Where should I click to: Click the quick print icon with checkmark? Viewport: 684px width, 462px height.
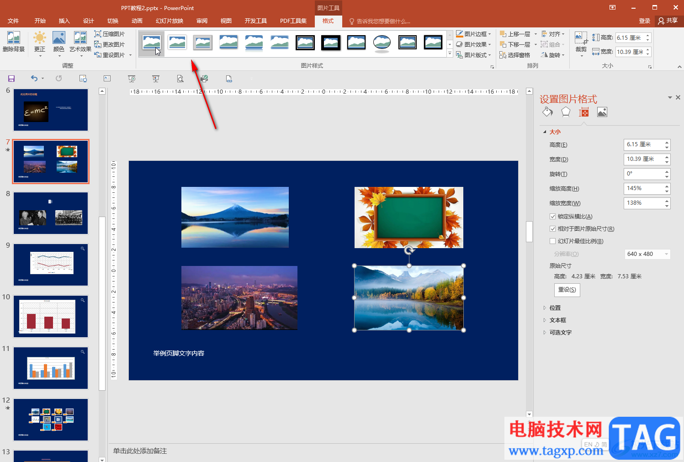tap(204, 79)
